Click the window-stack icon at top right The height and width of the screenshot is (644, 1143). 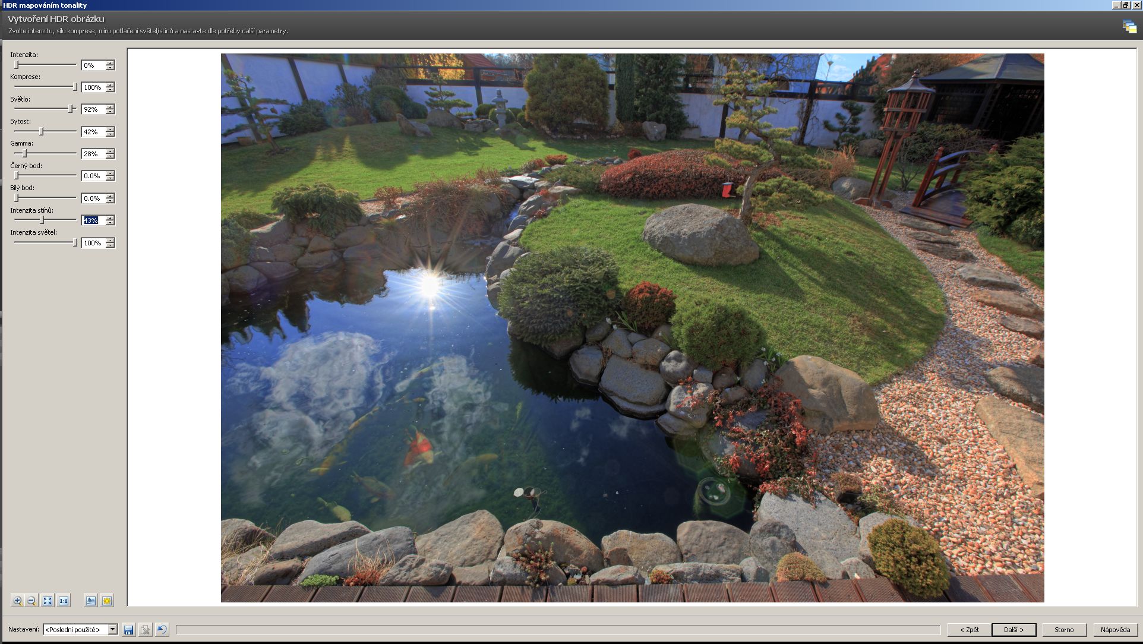point(1129,27)
